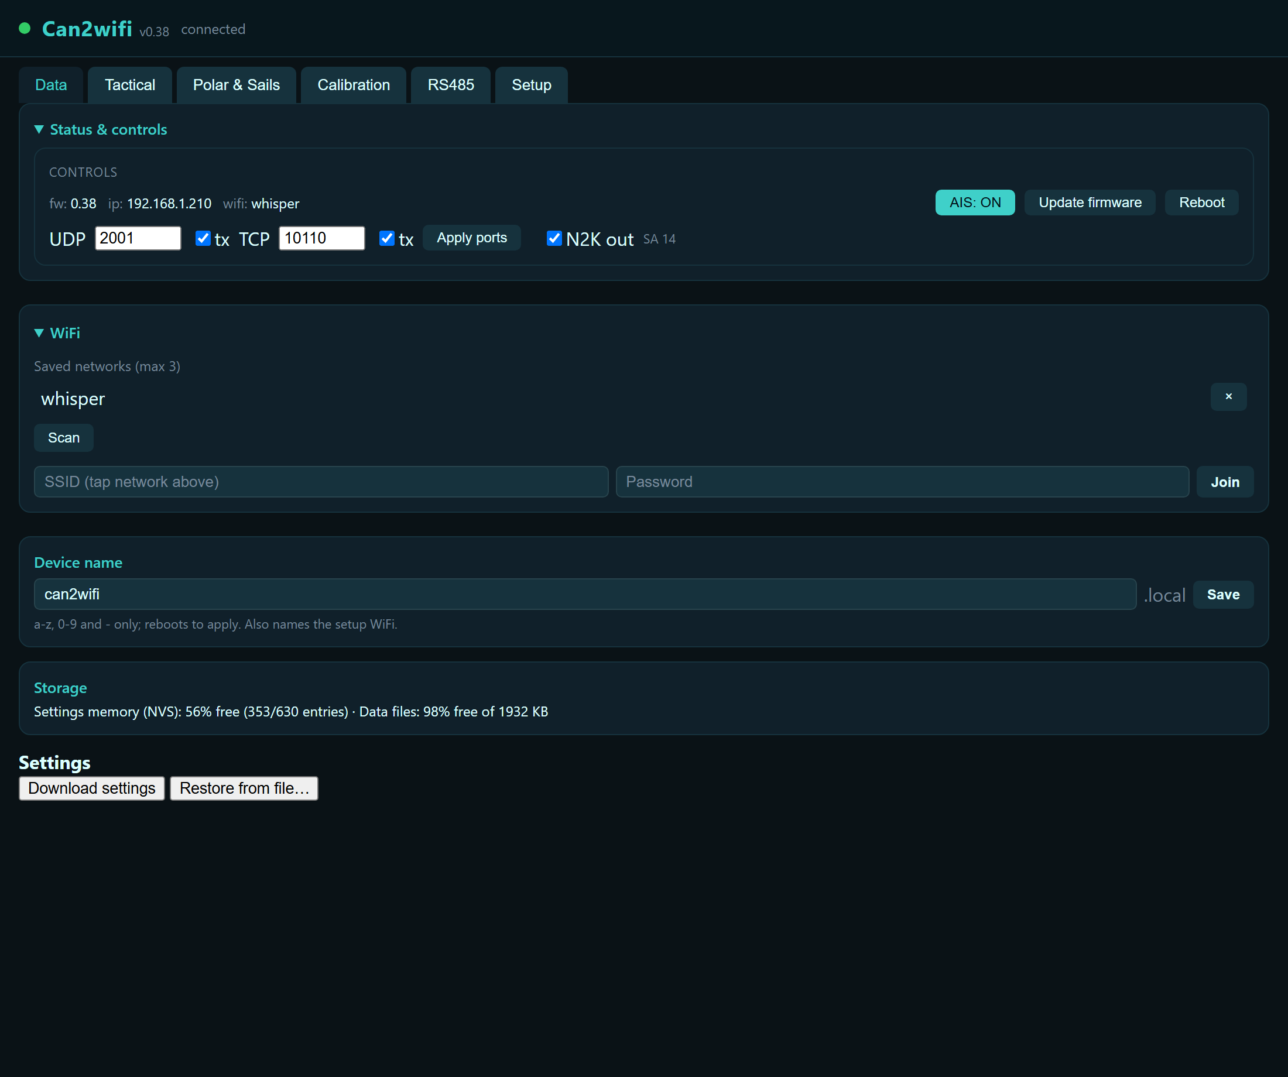
Task: Open the Data tab
Action: [x=51, y=85]
